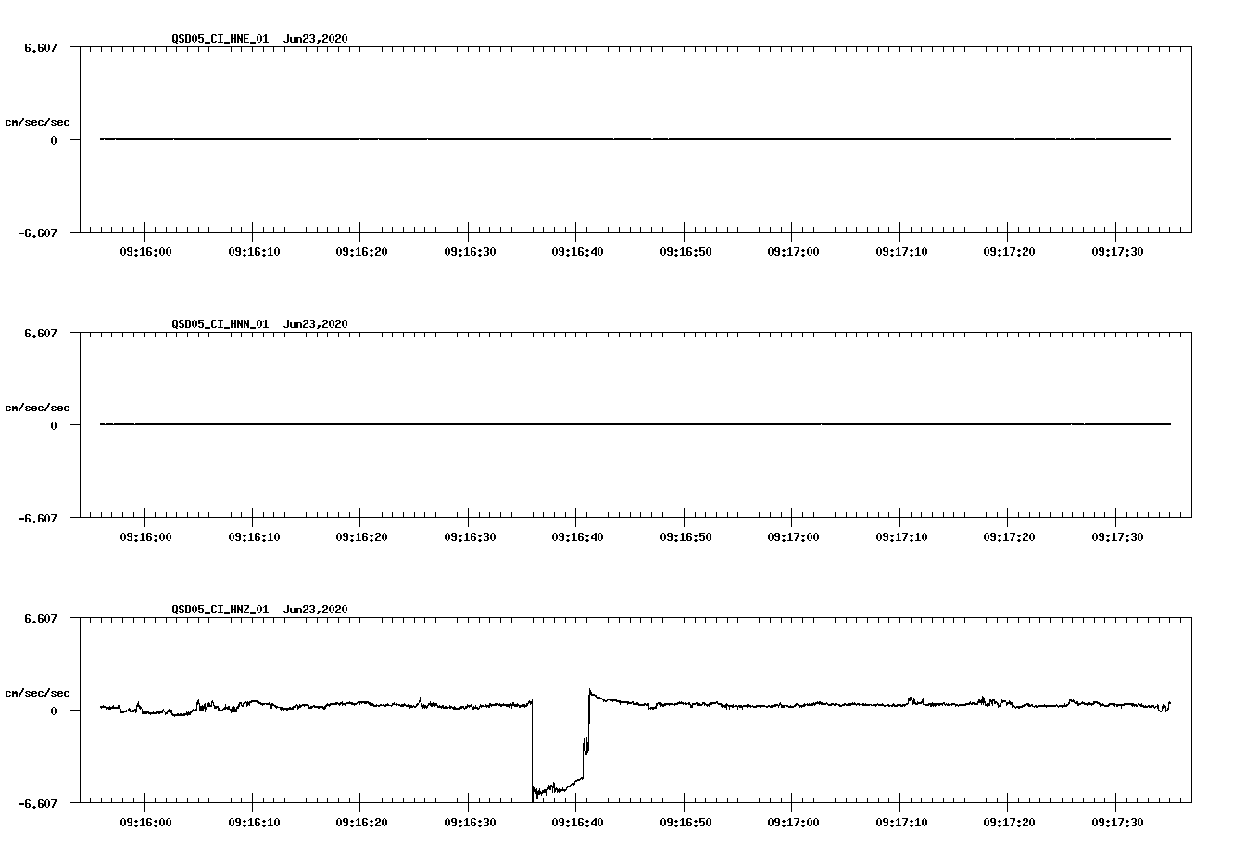Click the 0 axis value on HNZ plot
The width and height of the screenshot is (1258, 856).
(54, 711)
